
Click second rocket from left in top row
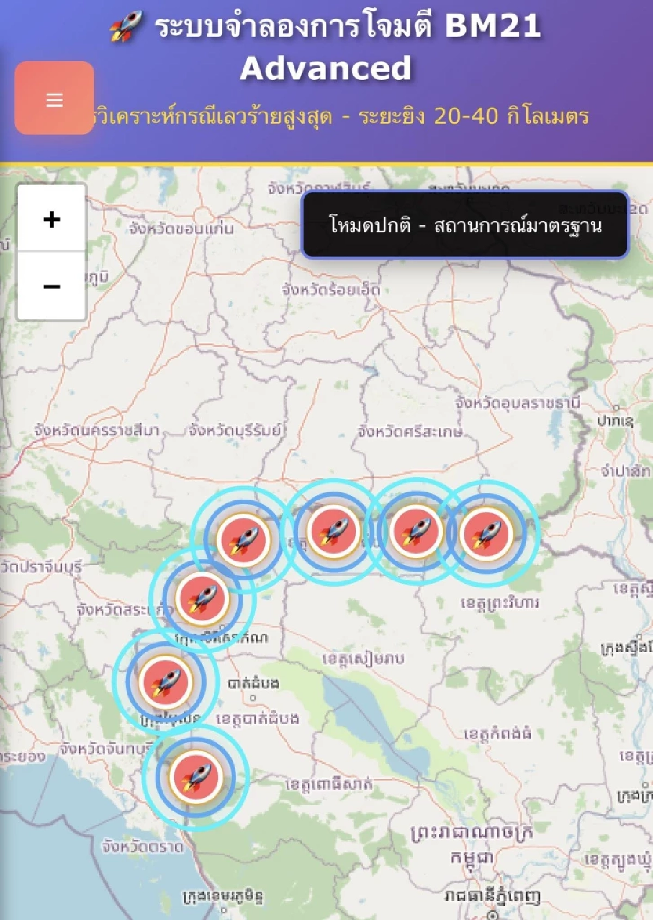(333, 531)
